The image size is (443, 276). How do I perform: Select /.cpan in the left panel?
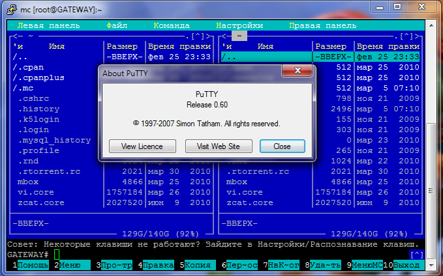coord(28,68)
